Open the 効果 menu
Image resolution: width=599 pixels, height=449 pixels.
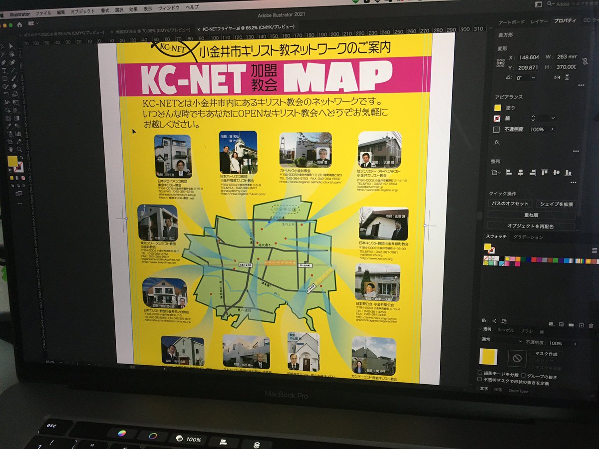coord(133,9)
